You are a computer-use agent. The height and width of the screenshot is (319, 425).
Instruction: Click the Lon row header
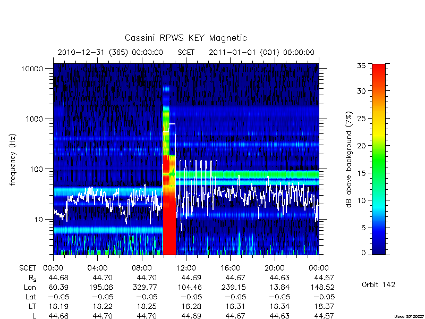[30, 287]
